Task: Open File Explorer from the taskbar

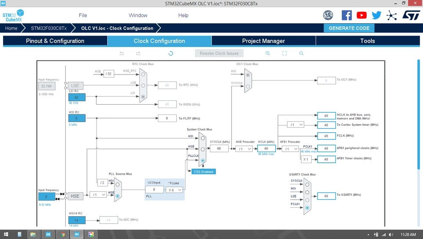Action: pos(33,234)
